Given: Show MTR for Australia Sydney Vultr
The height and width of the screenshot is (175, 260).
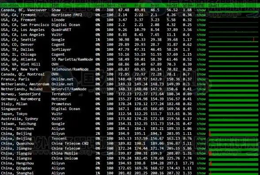Looking at the screenshot, I should click(201, 119).
